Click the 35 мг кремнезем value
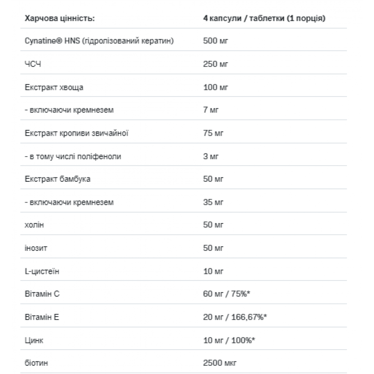The image size is (374, 374). coord(213,202)
